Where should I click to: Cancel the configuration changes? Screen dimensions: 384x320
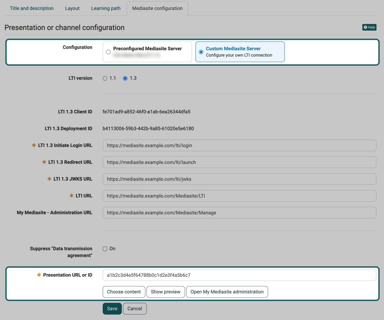click(135, 309)
